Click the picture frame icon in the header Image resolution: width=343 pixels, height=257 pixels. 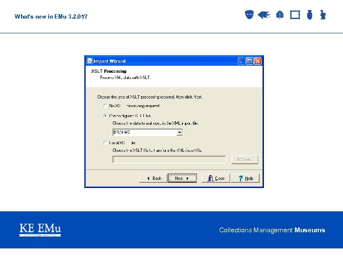coord(295,15)
